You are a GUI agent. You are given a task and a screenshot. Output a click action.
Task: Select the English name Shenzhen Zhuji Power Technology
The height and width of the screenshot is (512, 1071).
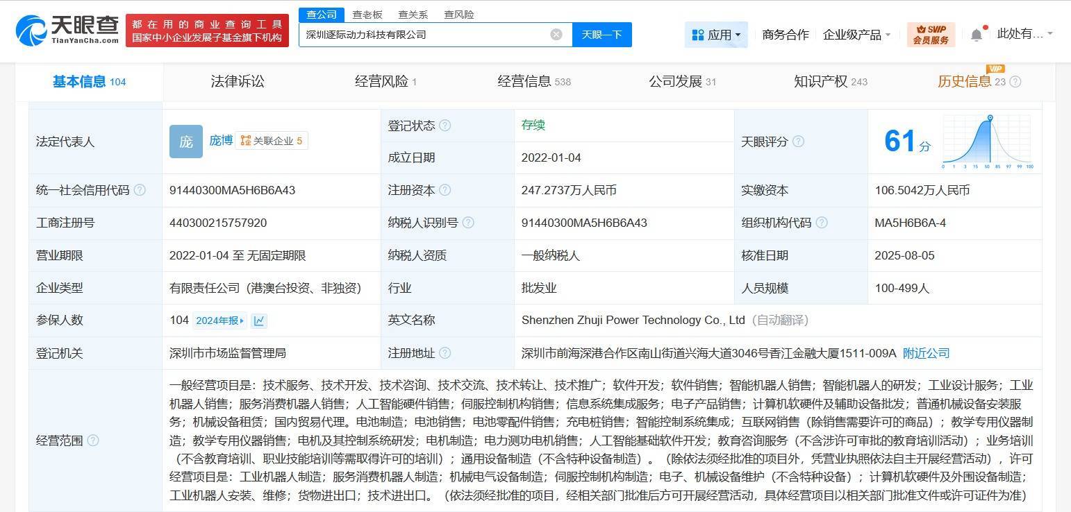[x=633, y=321]
